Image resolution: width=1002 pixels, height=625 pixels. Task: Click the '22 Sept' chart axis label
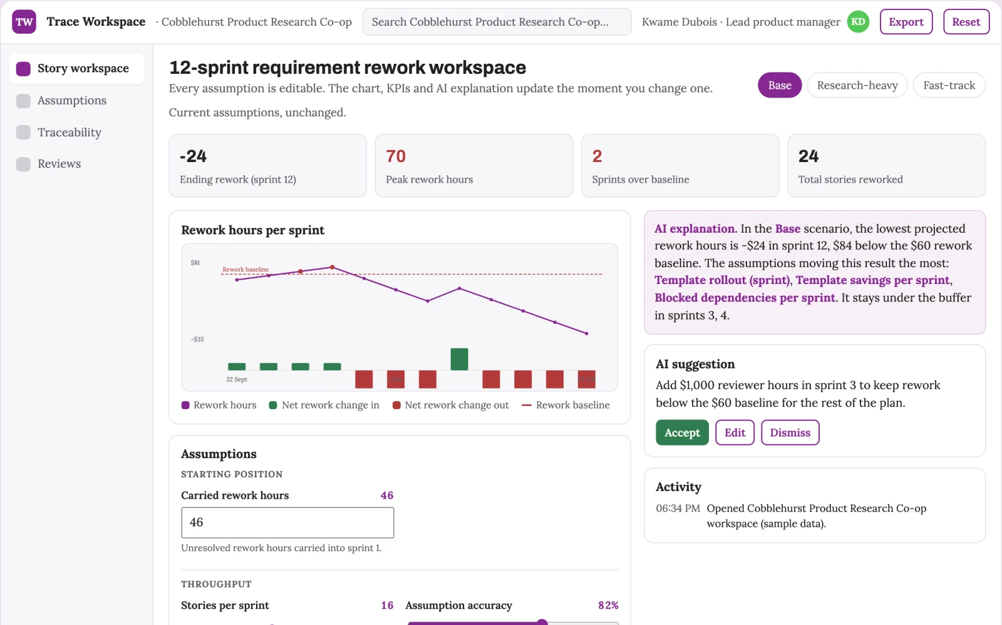pyautogui.click(x=237, y=380)
